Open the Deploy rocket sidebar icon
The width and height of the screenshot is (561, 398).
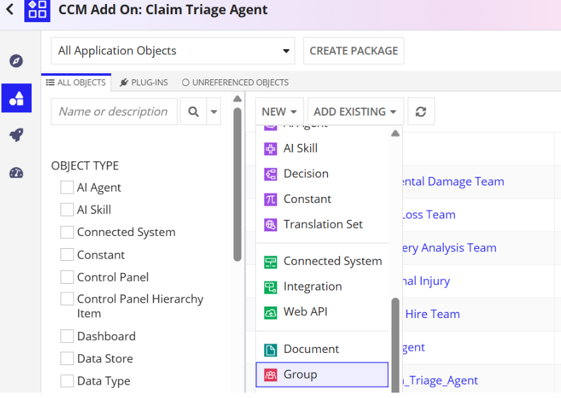click(x=16, y=135)
